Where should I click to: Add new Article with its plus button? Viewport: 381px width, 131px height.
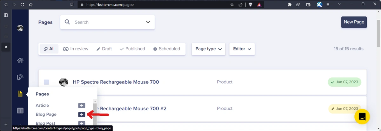pos(82,105)
